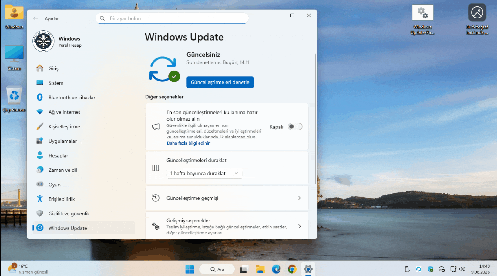Expand Güncelleştirme geçmişi with its chevron
Image resolution: width=497 pixels, height=276 pixels.
(x=299, y=198)
